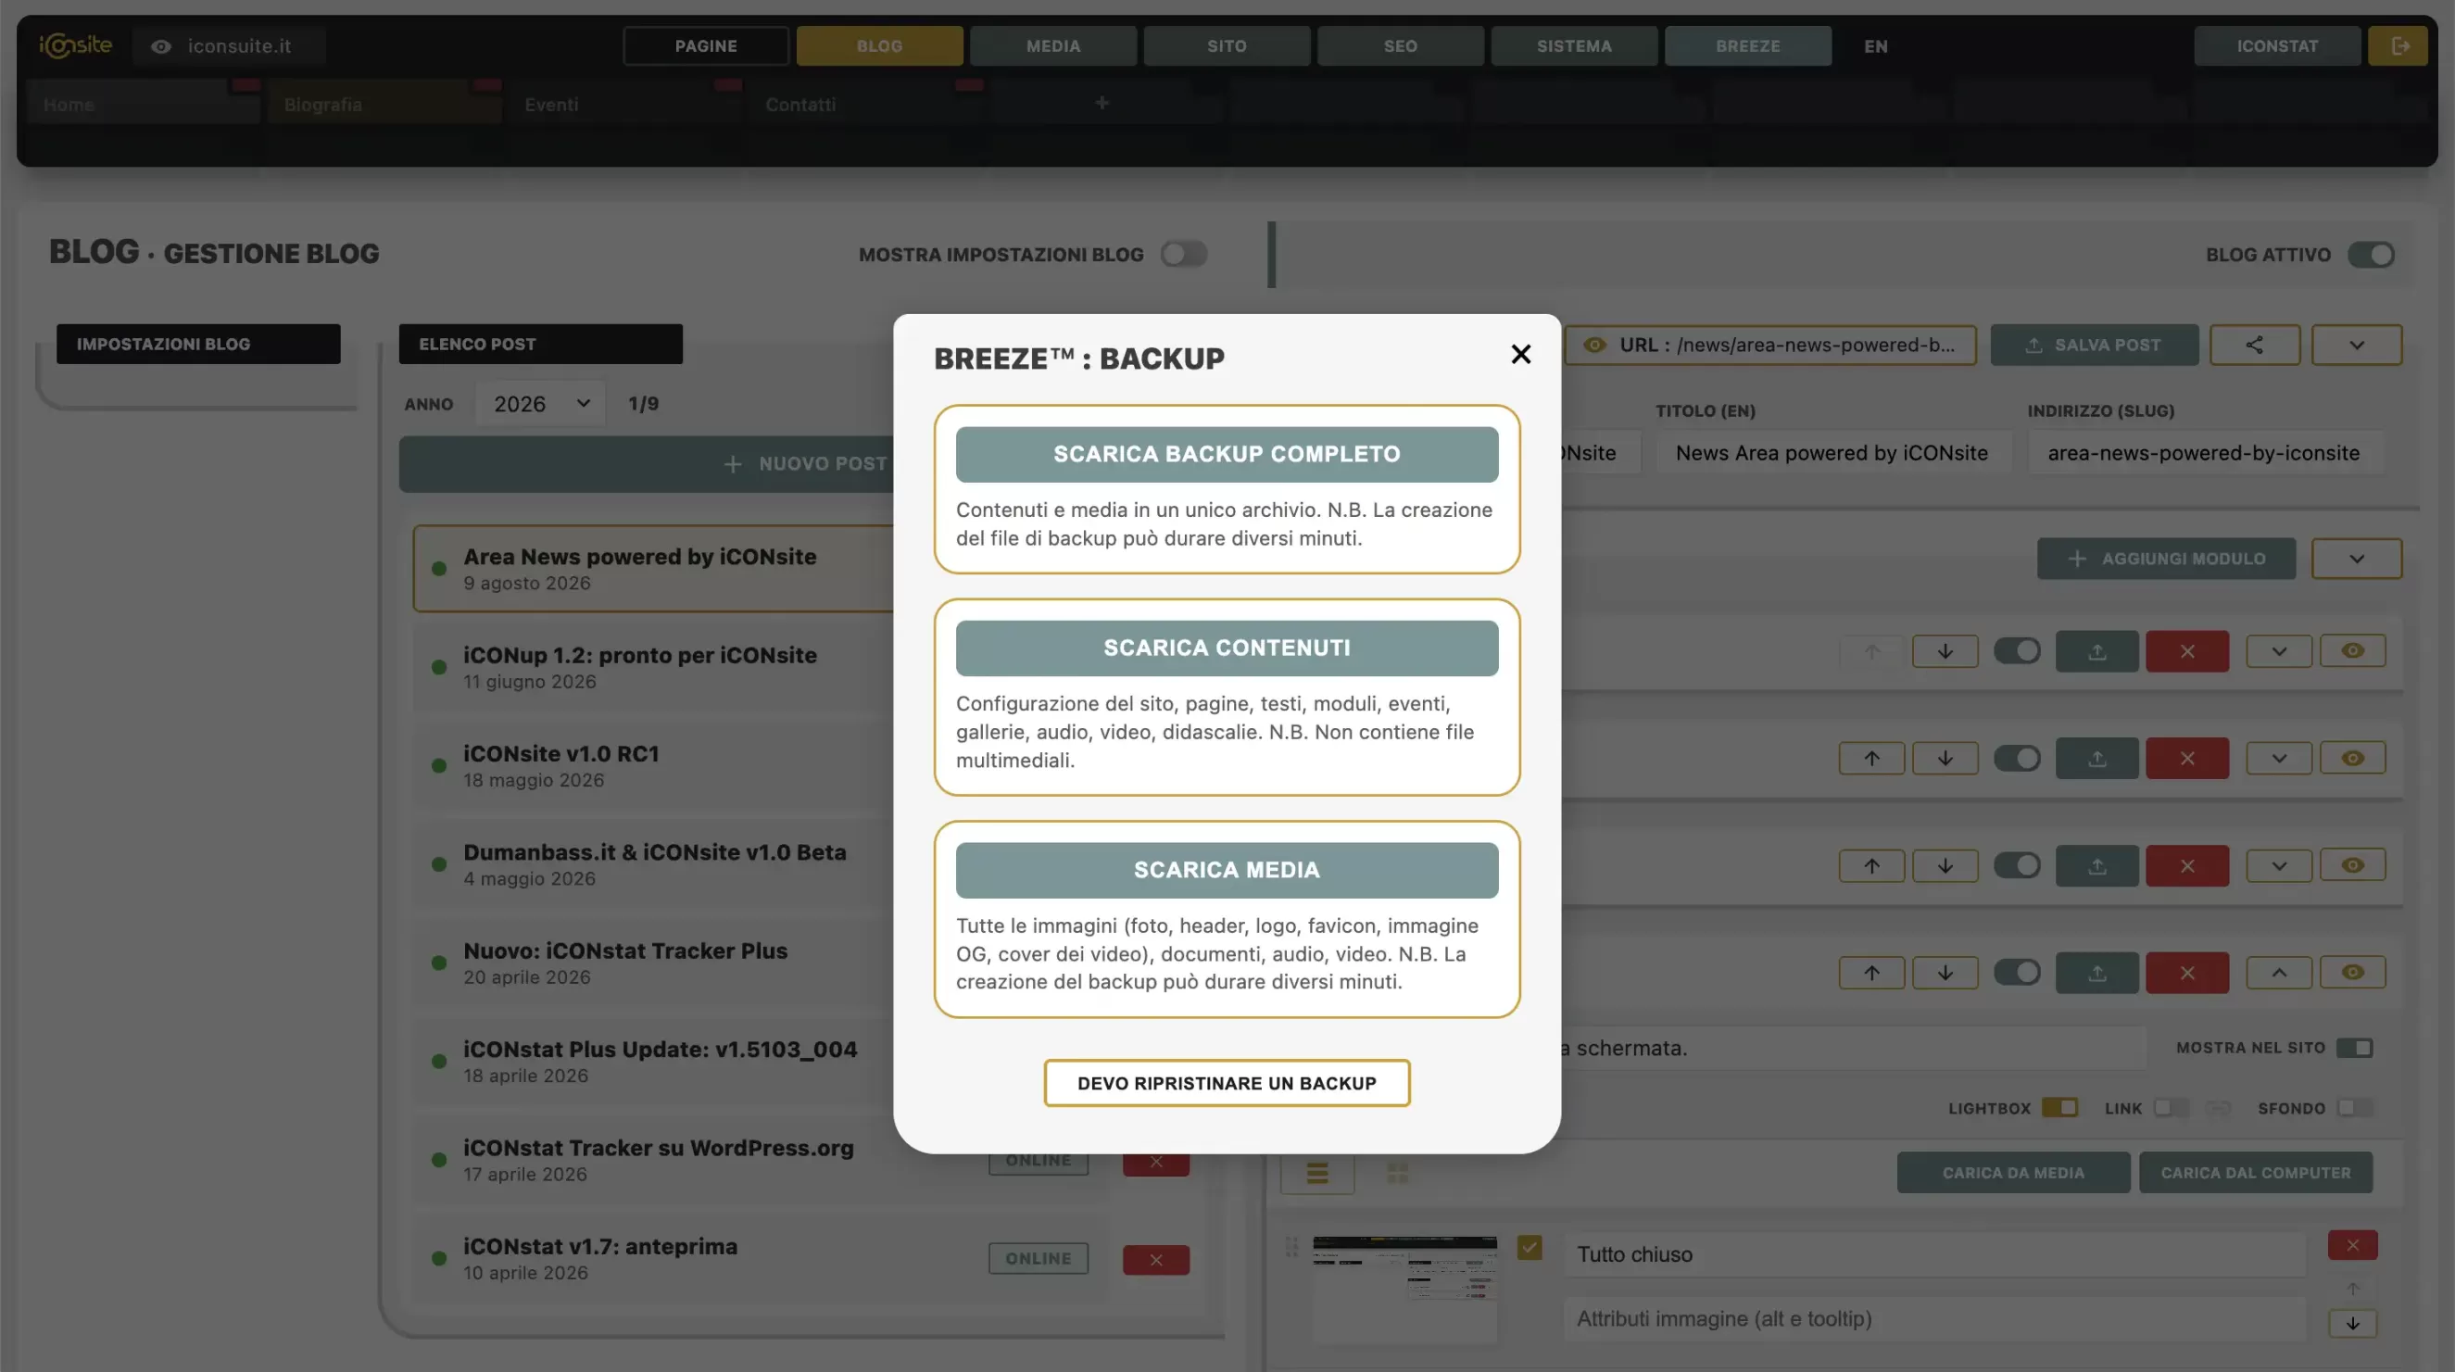Close the Breeze Backup dialog

coord(1520,355)
